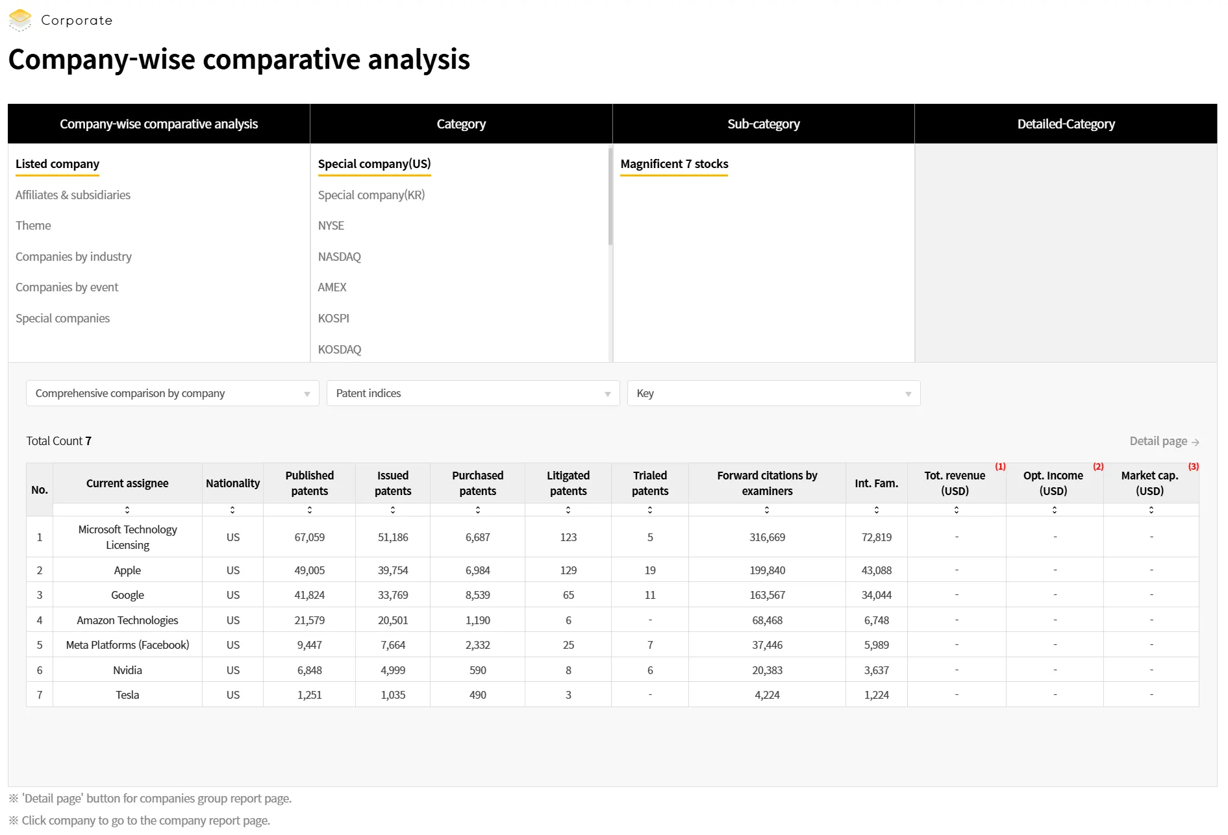Viewport: 1228px width, 835px height.
Task: Sort by Issued patents column
Action: [x=393, y=510]
